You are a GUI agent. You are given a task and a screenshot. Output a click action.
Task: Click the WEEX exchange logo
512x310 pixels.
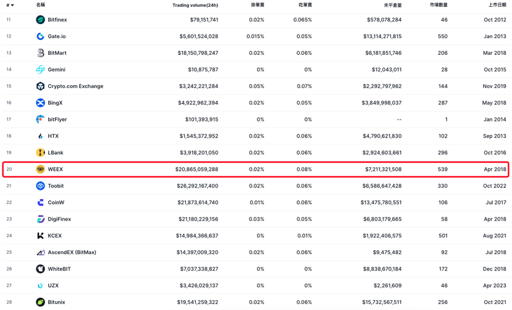pos(40,169)
